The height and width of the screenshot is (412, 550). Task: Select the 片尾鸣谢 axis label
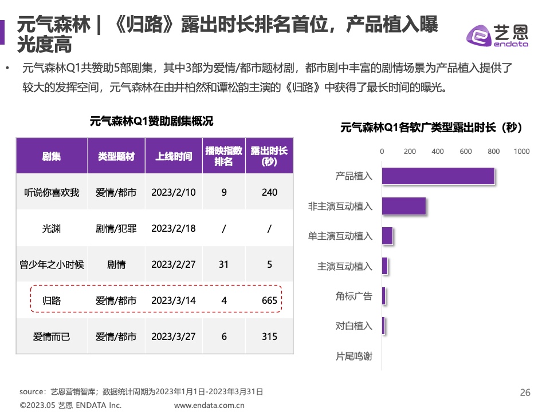tap(353, 356)
